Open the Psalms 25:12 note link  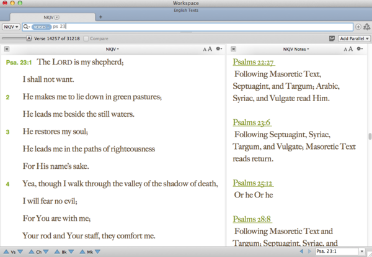253,183
